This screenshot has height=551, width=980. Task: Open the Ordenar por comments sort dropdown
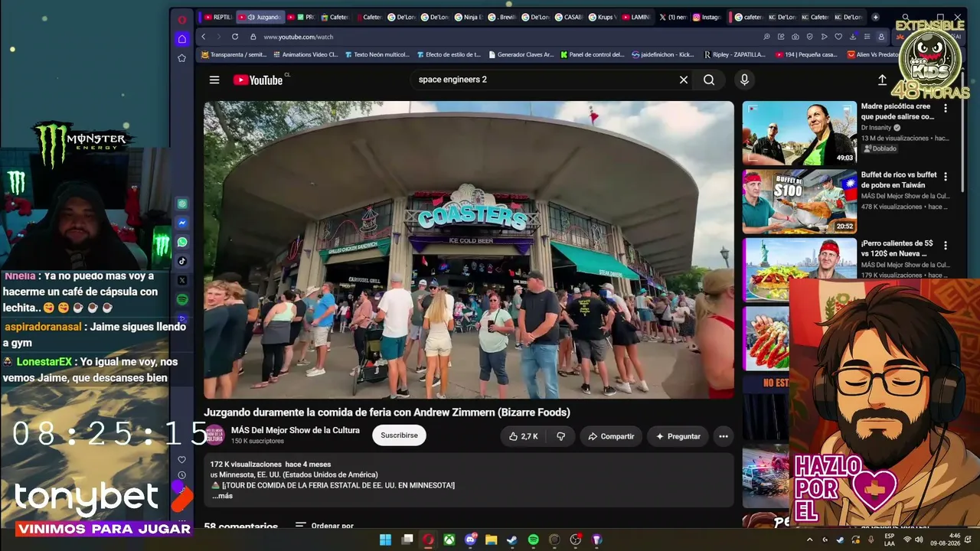click(x=325, y=526)
